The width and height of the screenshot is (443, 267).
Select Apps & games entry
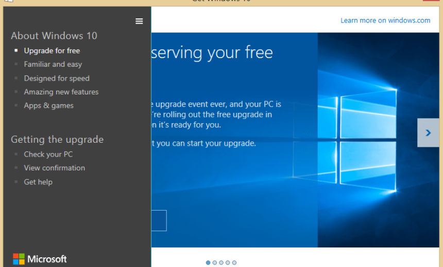[x=48, y=106]
